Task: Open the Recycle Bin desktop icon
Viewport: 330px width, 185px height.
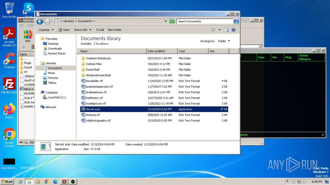Action: tap(9, 10)
